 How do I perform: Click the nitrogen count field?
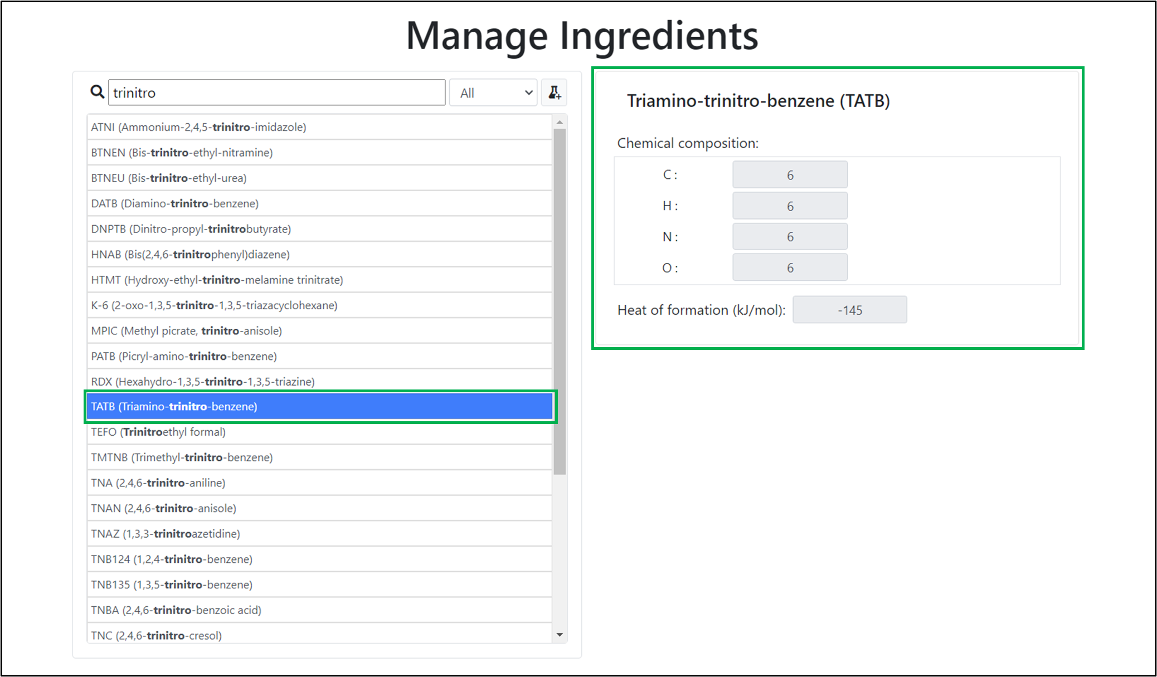tap(790, 237)
